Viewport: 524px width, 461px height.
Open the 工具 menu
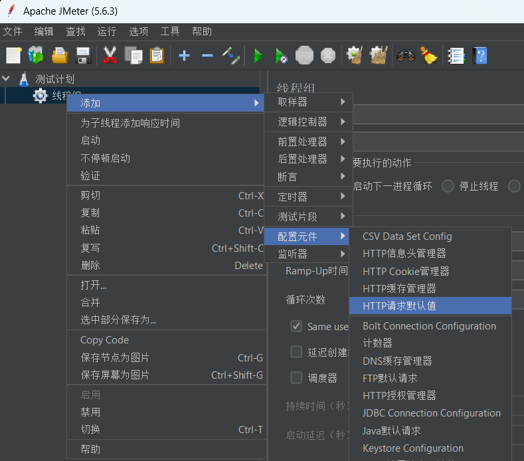tap(170, 31)
